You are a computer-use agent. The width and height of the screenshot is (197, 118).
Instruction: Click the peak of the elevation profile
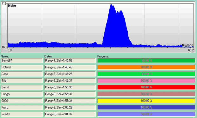coord(111,5)
